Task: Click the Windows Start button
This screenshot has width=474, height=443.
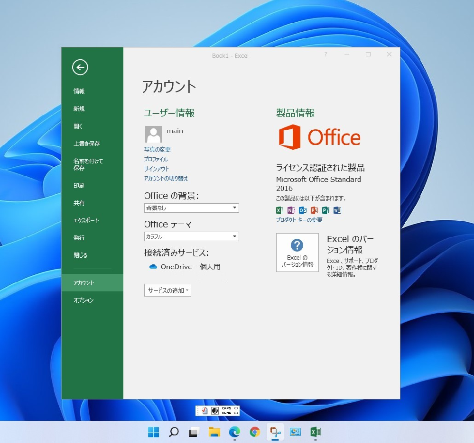Action: (x=153, y=432)
